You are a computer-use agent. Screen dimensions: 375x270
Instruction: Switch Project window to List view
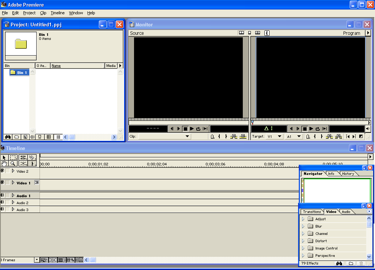(58, 137)
